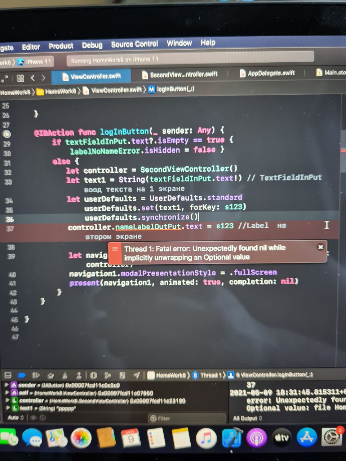346x461 pixels.
Task: Click line number 37 in the gutter
Action: (10, 228)
